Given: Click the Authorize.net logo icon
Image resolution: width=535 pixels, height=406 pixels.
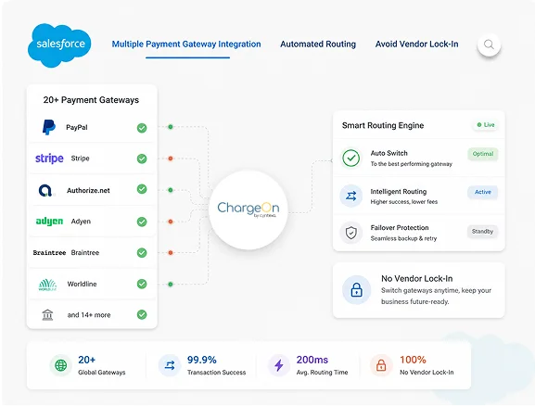Looking at the screenshot, I should click(x=46, y=190).
